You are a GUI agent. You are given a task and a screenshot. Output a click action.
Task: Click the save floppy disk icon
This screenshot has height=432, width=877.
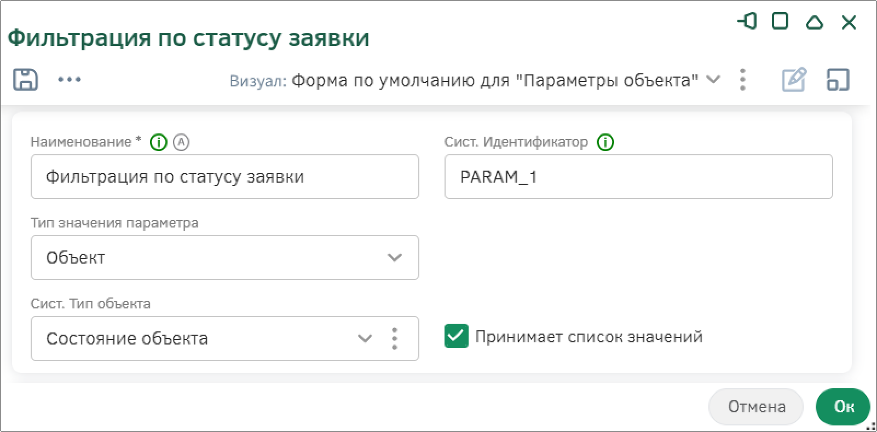[x=26, y=80]
